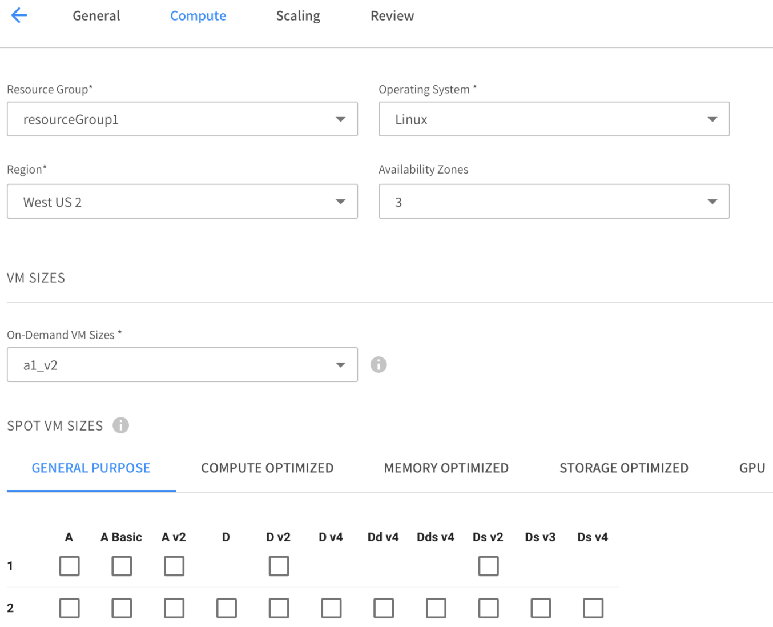Open the Resource Group dropdown
This screenshot has height=627, width=773.
tap(182, 119)
